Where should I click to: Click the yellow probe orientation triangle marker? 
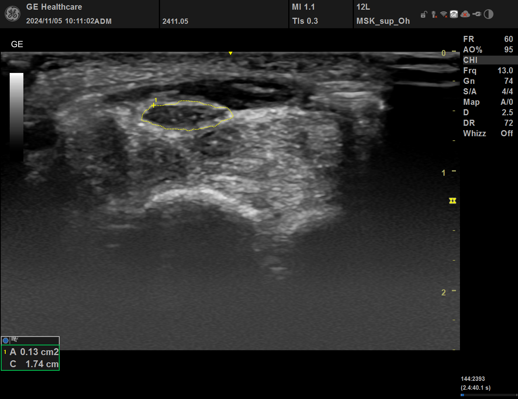click(x=231, y=53)
